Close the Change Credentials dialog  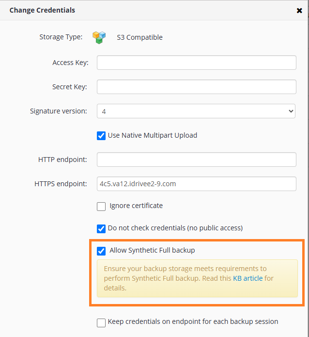pos(299,11)
